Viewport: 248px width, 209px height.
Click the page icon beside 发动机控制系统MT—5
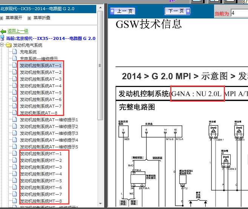(x=15, y=180)
